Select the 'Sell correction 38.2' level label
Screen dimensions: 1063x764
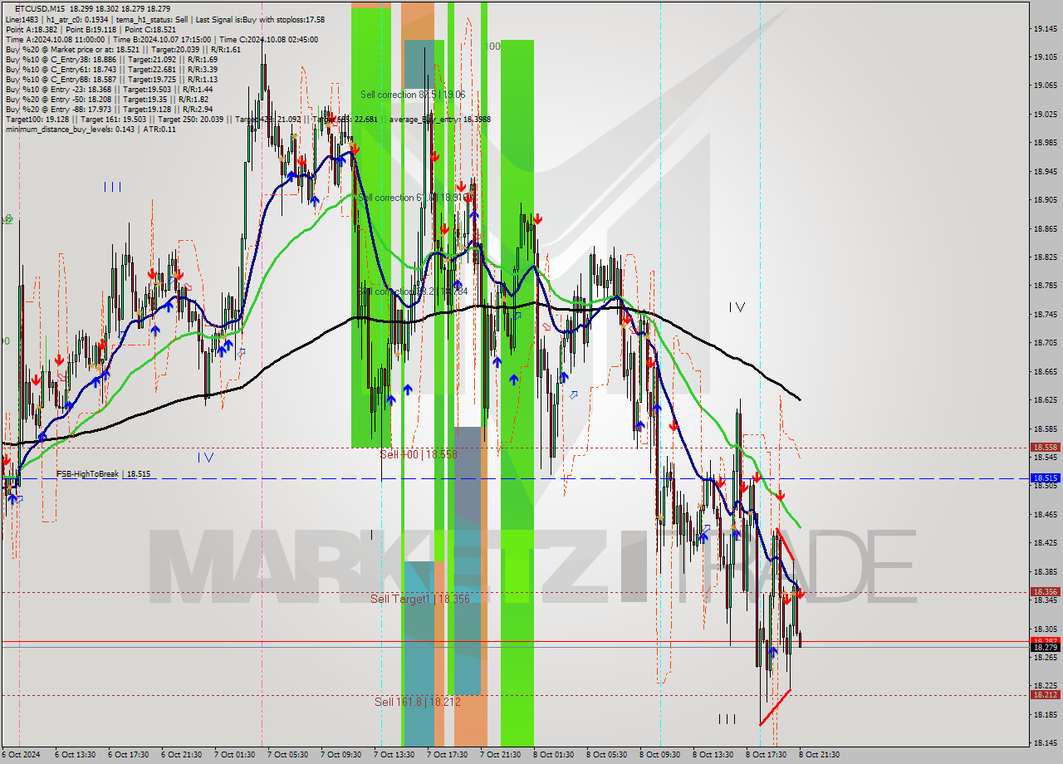coord(413,291)
